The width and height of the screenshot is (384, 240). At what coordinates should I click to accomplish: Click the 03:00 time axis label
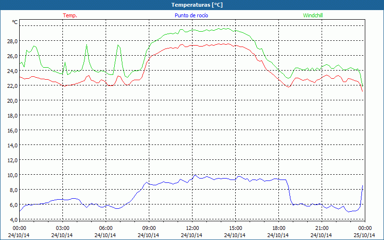point(63,228)
